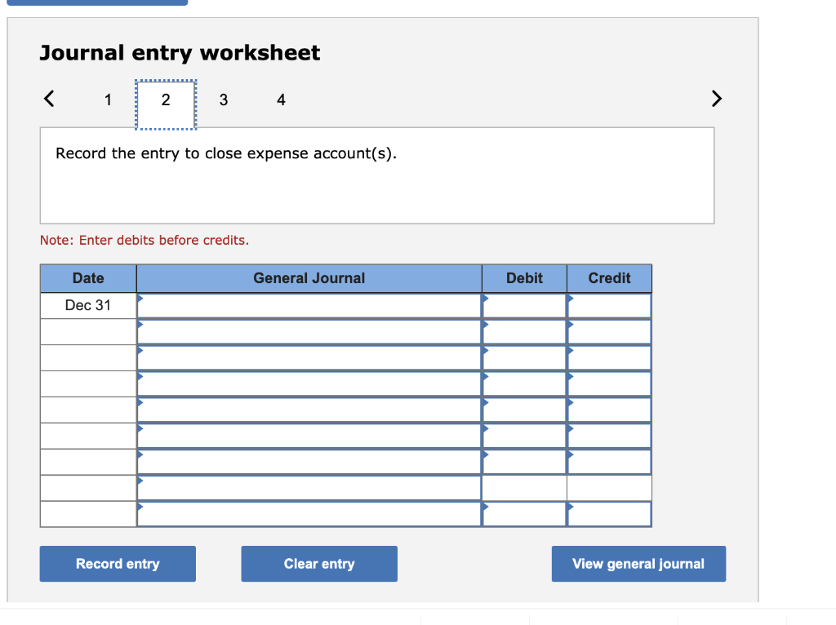Open the View general journal screen
836x625 pixels.
click(x=638, y=564)
